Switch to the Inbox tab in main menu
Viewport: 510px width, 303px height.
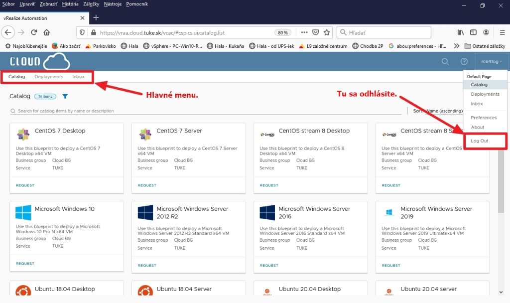(x=78, y=77)
